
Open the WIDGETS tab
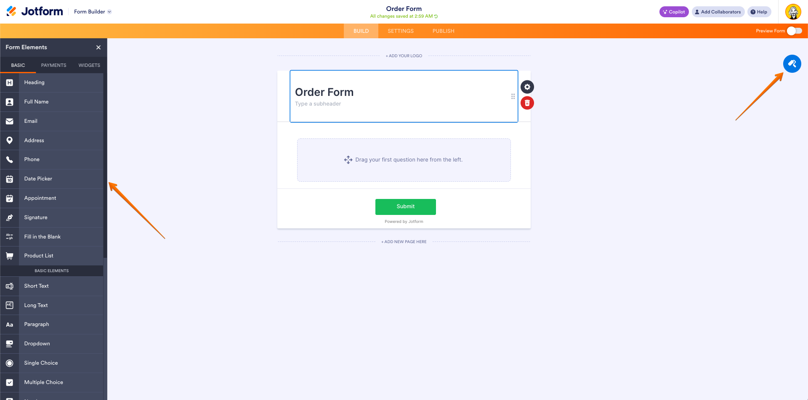point(89,65)
